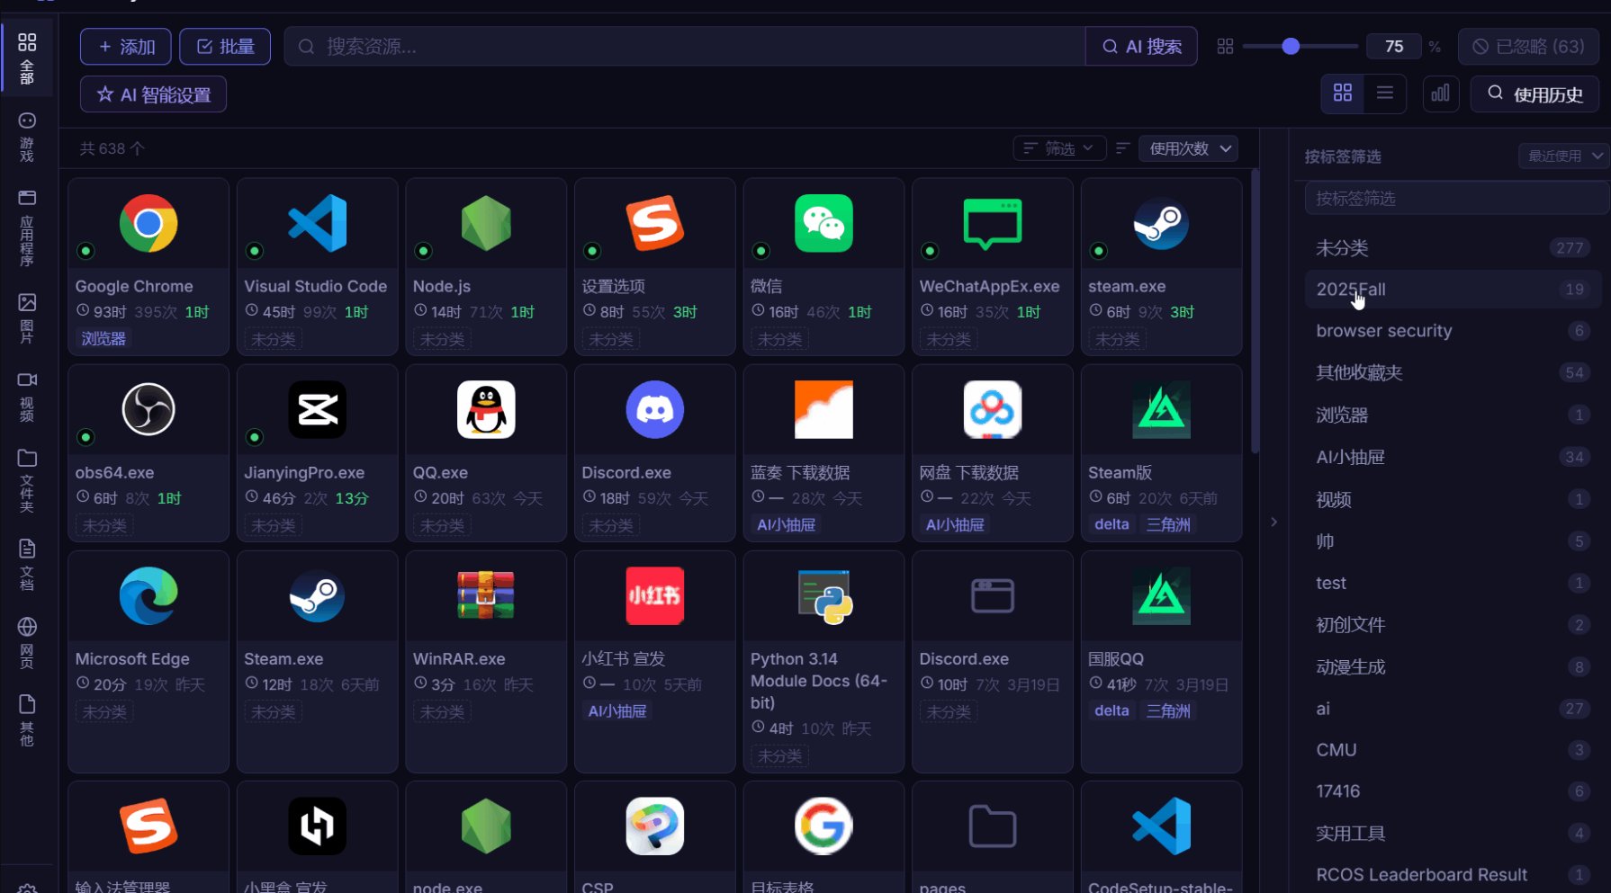The width and height of the screenshot is (1611, 893).
Task: Open the 小红书 官发 icon
Action: (x=654, y=595)
